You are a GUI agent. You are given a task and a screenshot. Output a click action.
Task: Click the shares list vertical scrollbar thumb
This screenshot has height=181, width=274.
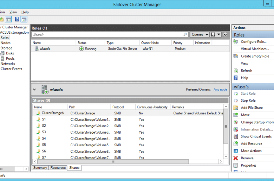tap(226, 126)
